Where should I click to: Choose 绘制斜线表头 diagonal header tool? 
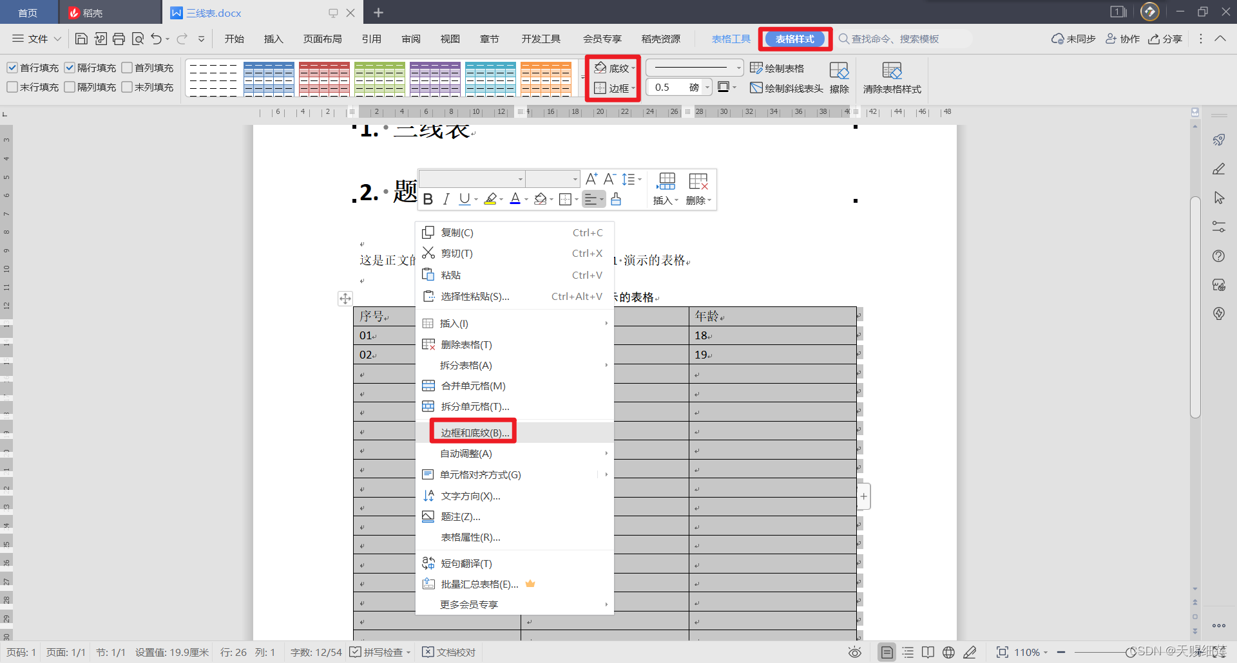pos(787,88)
